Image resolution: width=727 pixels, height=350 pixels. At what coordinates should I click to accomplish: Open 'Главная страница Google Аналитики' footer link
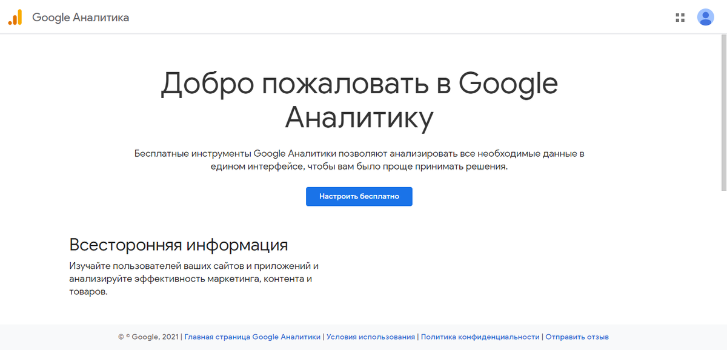tap(252, 337)
